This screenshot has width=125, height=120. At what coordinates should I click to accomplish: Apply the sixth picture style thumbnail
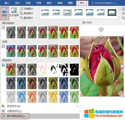[101, 12]
